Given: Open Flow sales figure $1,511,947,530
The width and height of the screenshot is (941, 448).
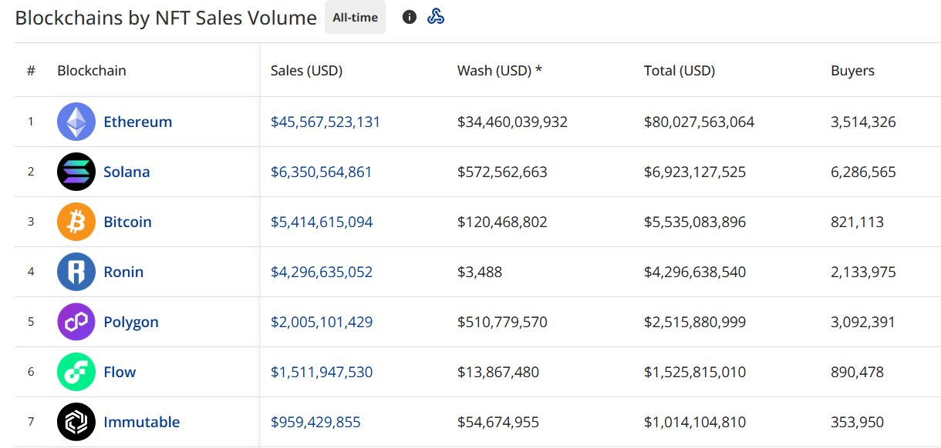Looking at the screenshot, I should pos(322,372).
